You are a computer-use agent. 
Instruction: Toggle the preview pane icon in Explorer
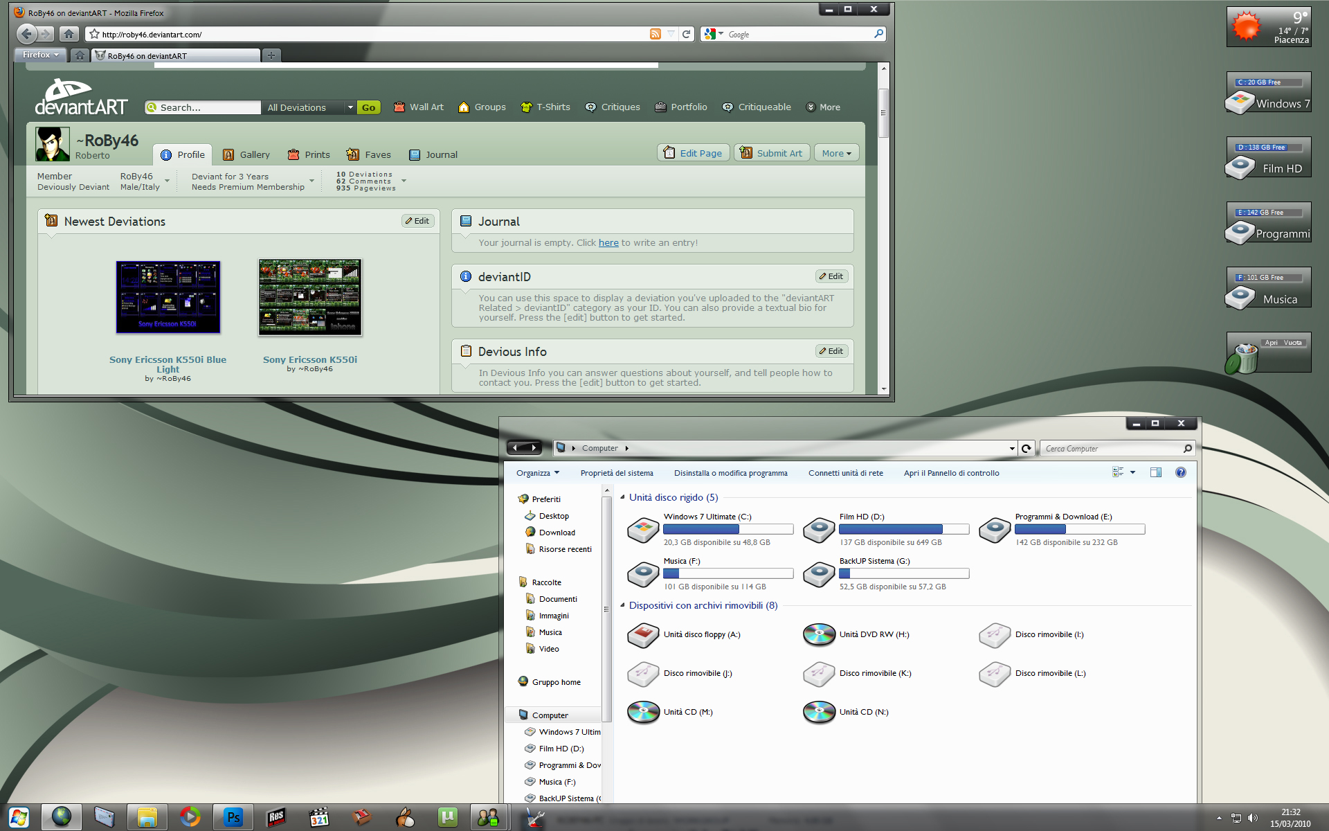1156,472
